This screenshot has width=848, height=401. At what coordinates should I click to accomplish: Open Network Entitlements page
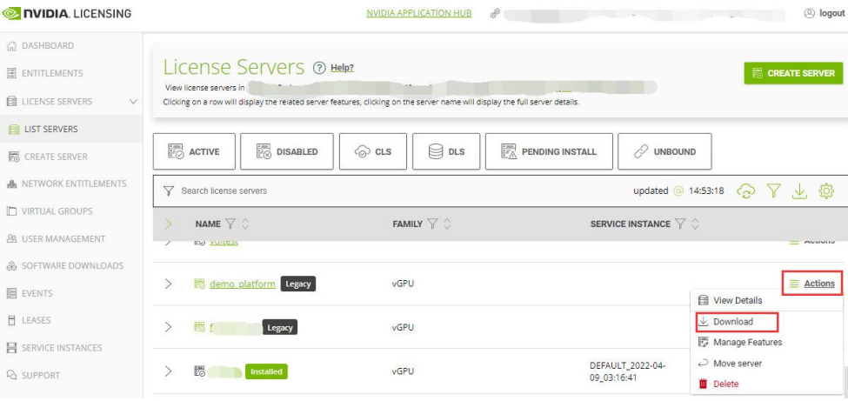point(66,184)
